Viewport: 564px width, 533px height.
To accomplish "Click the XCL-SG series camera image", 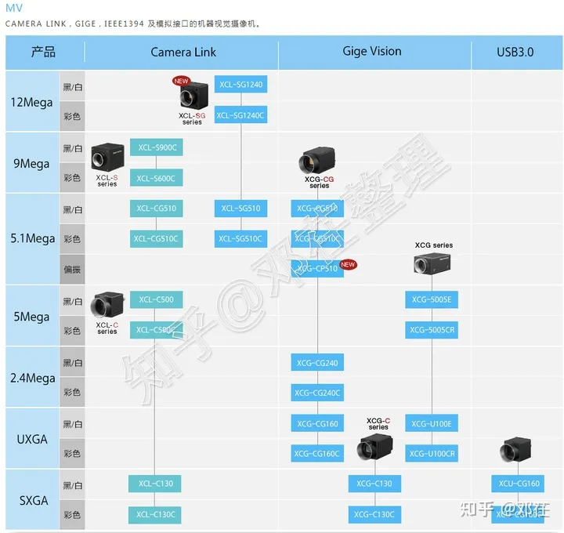I will tap(191, 96).
